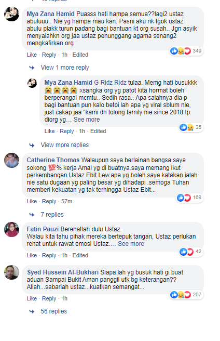Click reply arrow icon beside View 1 more reply
The width and height of the screenshot is (220, 341).
coord(32,68)
